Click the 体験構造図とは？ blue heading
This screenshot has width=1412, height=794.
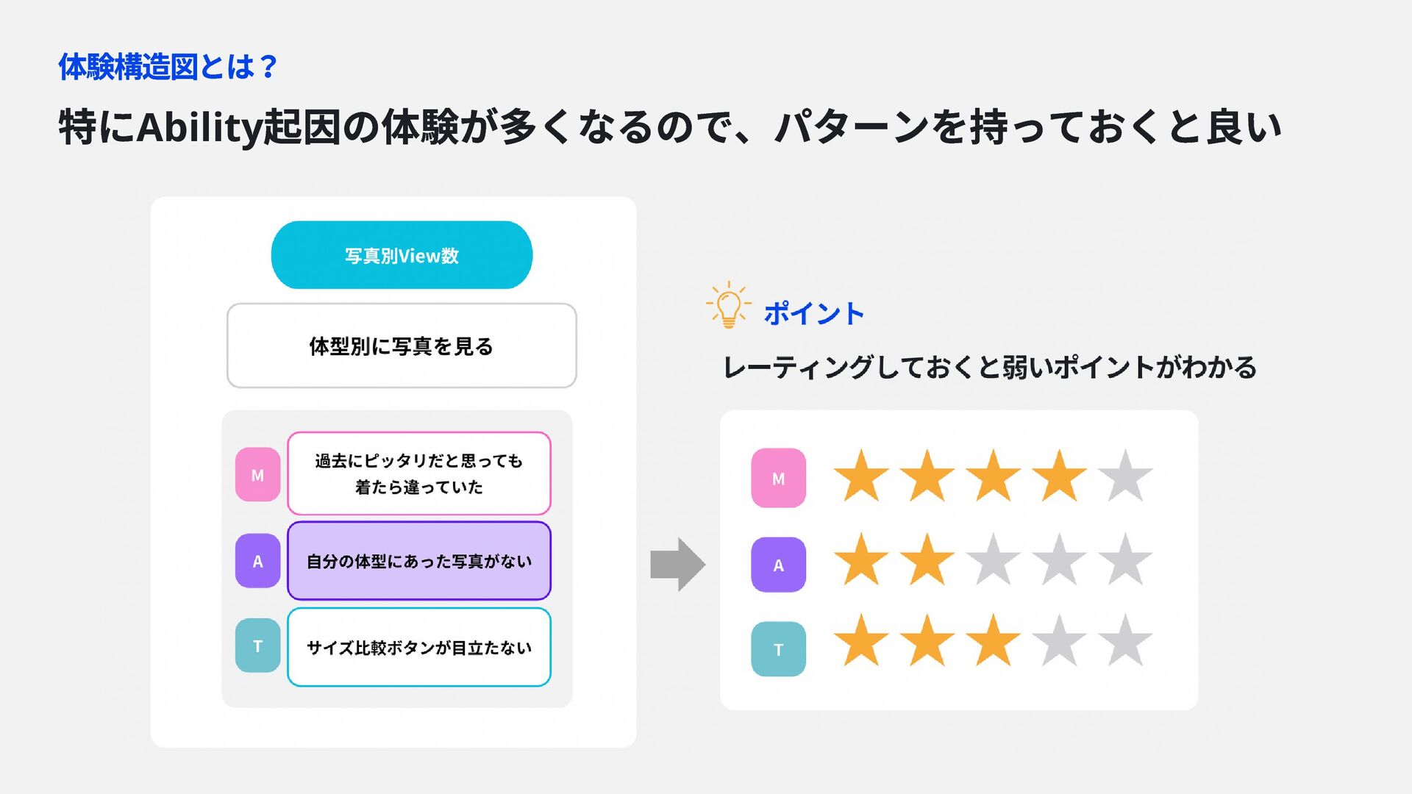pyautogui.click(x=168, y=67)
